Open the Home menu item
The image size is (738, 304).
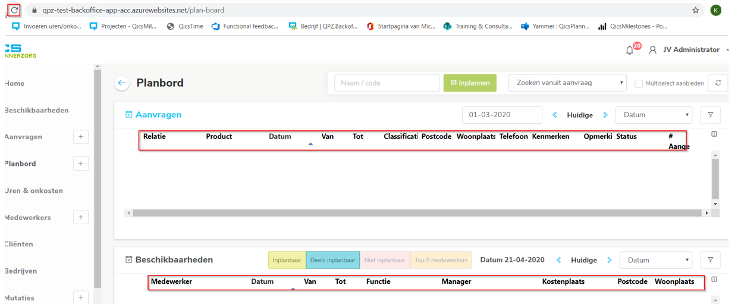(14, 83)
